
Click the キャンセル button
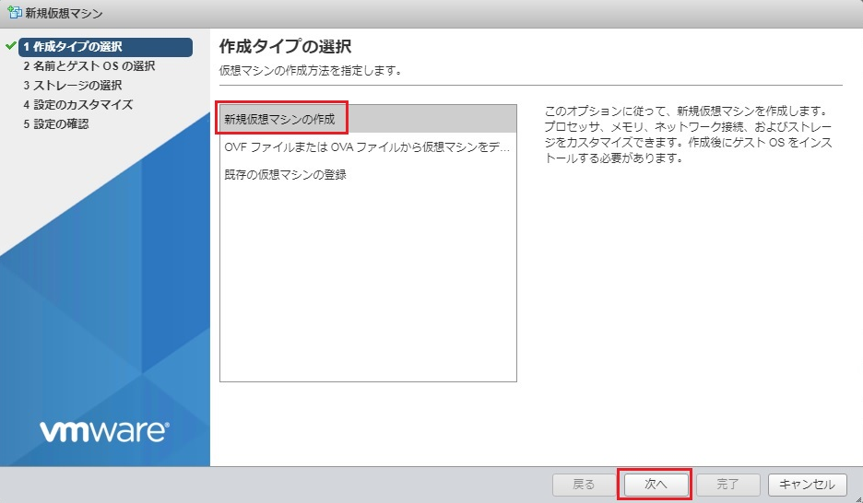[807, 485]
